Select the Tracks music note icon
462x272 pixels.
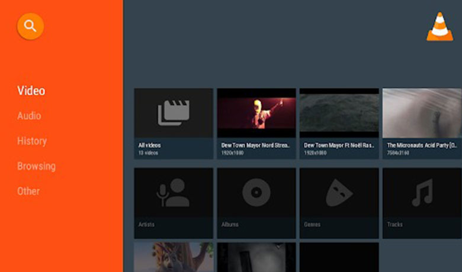tap(422, 193)
